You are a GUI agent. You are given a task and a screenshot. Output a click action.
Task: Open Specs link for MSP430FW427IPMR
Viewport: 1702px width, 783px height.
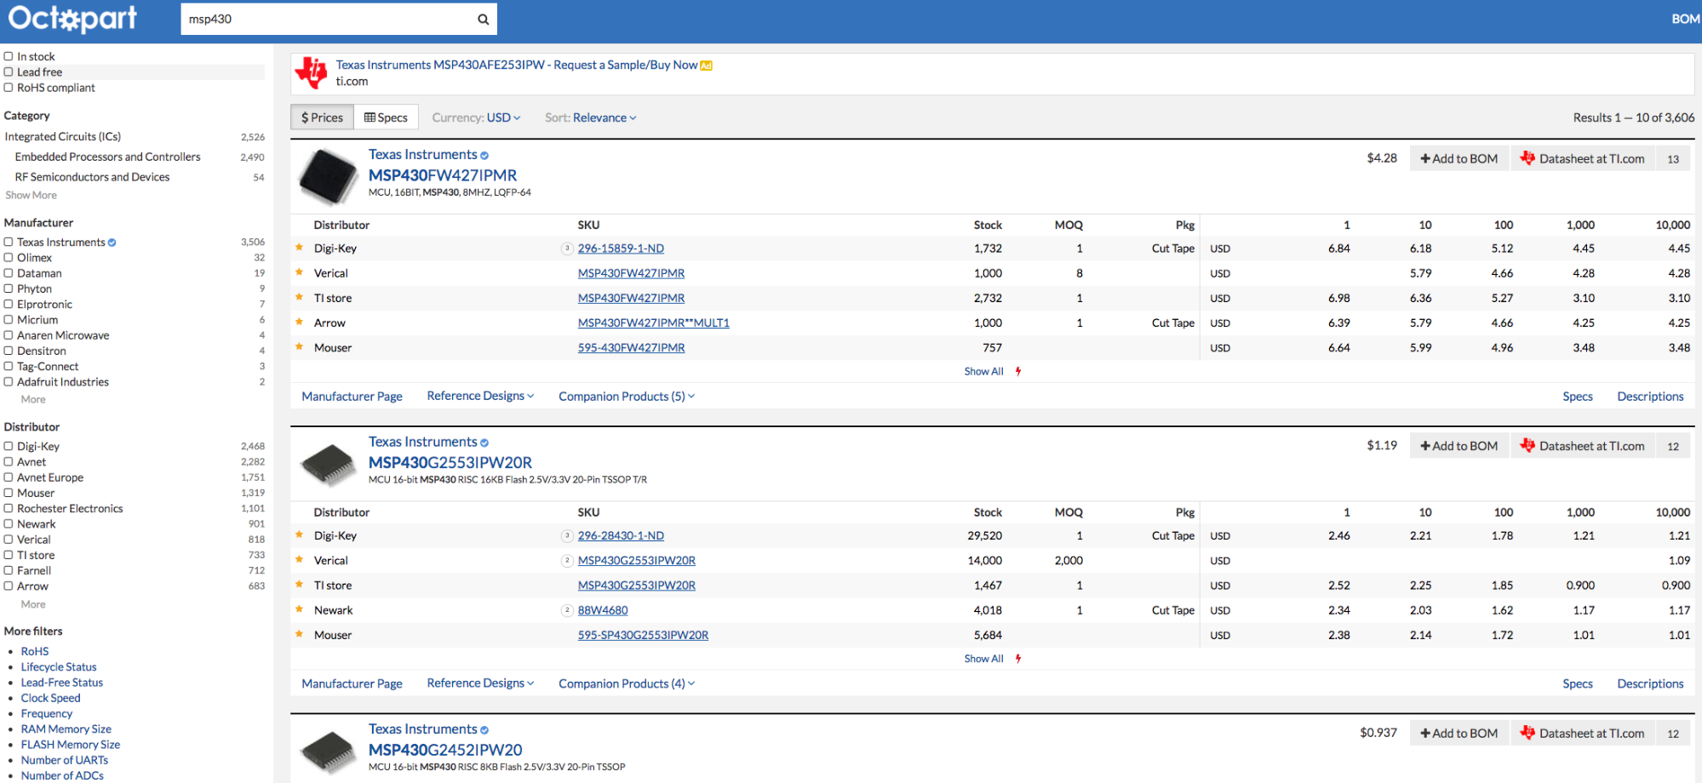coord(1578,397)
